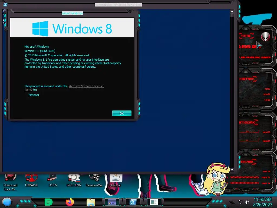
Task: Select the UKRAINE desktop icon
Action: click(31, 181)
